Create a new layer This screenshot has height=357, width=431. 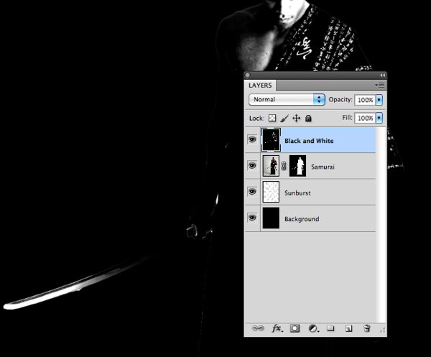pyautogui.click(x=348, y=328)
